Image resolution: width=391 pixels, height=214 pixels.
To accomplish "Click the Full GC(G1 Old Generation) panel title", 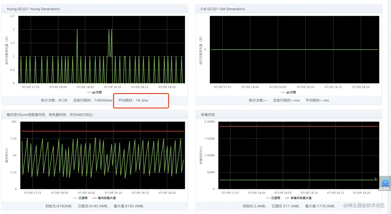I will tap(223, 9).
